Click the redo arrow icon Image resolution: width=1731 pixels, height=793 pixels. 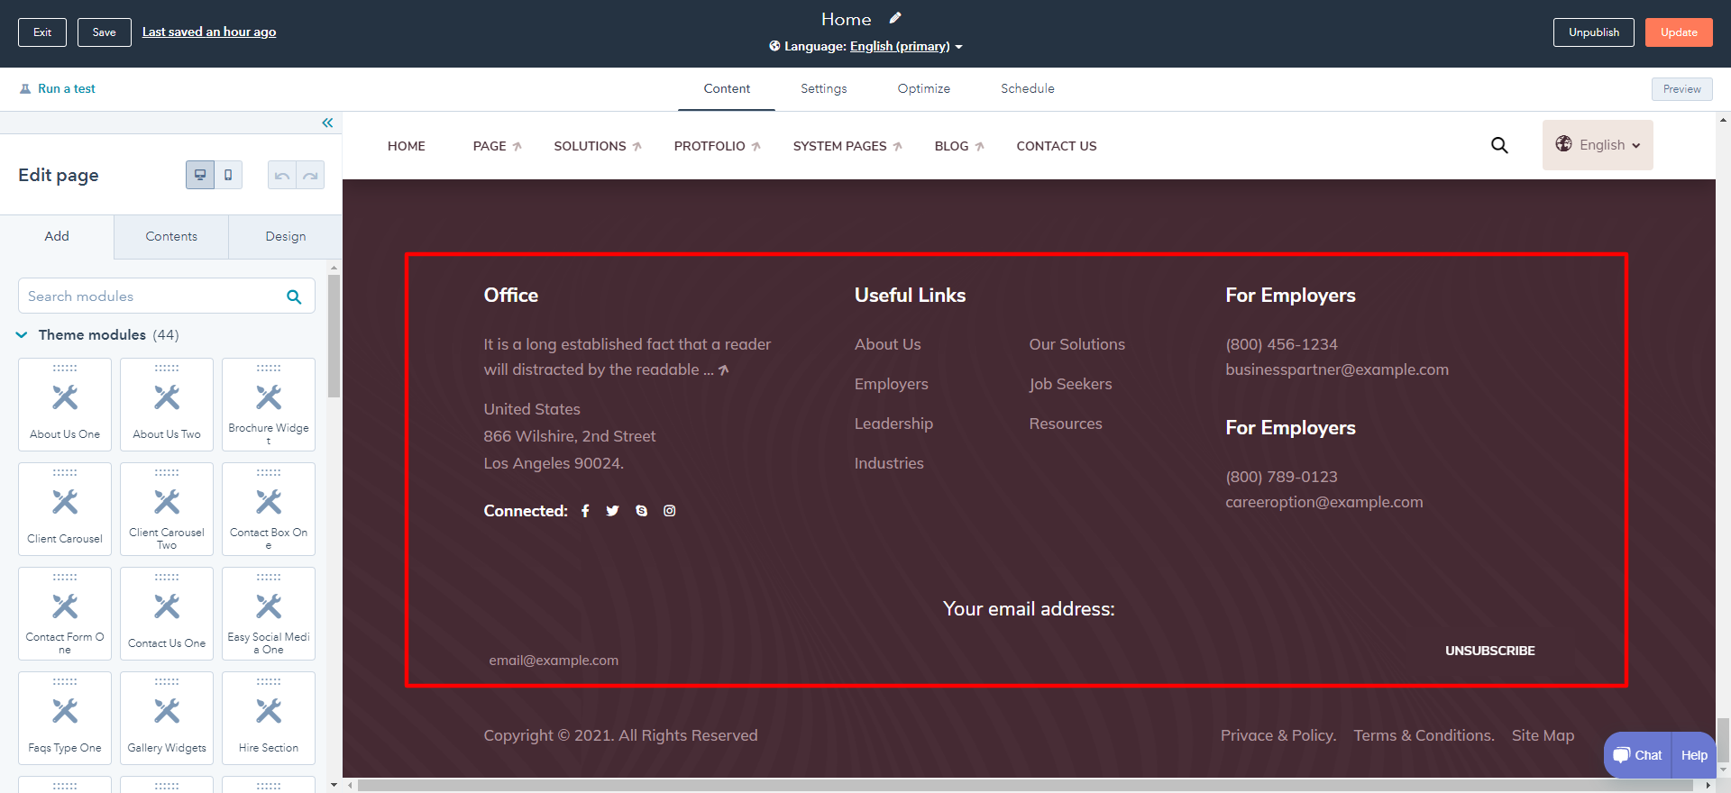[310, 175]
